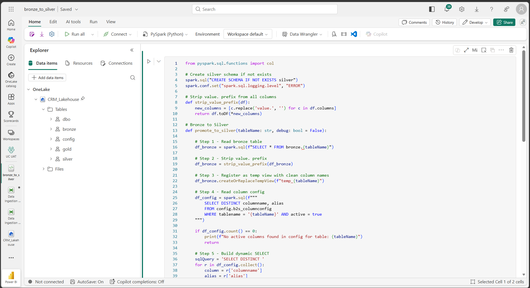Open the Connections explorer tab
Image resolution: width=530 pixels, height=288 pixels.
click(x=116, y=63)
